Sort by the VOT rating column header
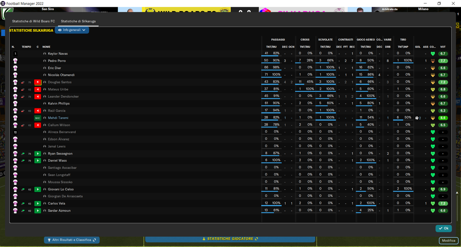461x247 pixels. click(443, 47)
